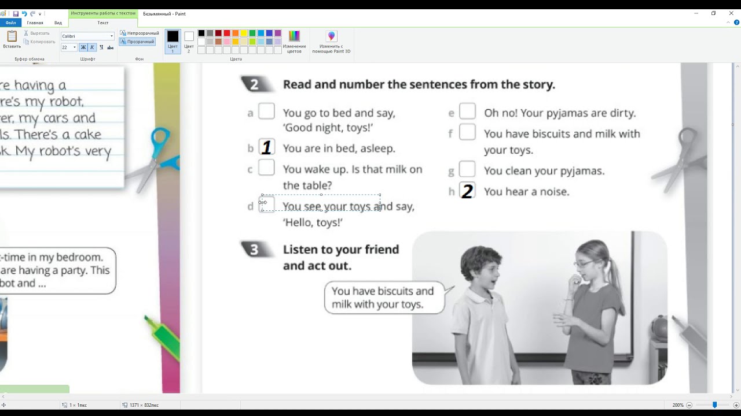Click zoom out minus button
The image size is (741, 416).
pyautogui.click(x=690, y=405)
